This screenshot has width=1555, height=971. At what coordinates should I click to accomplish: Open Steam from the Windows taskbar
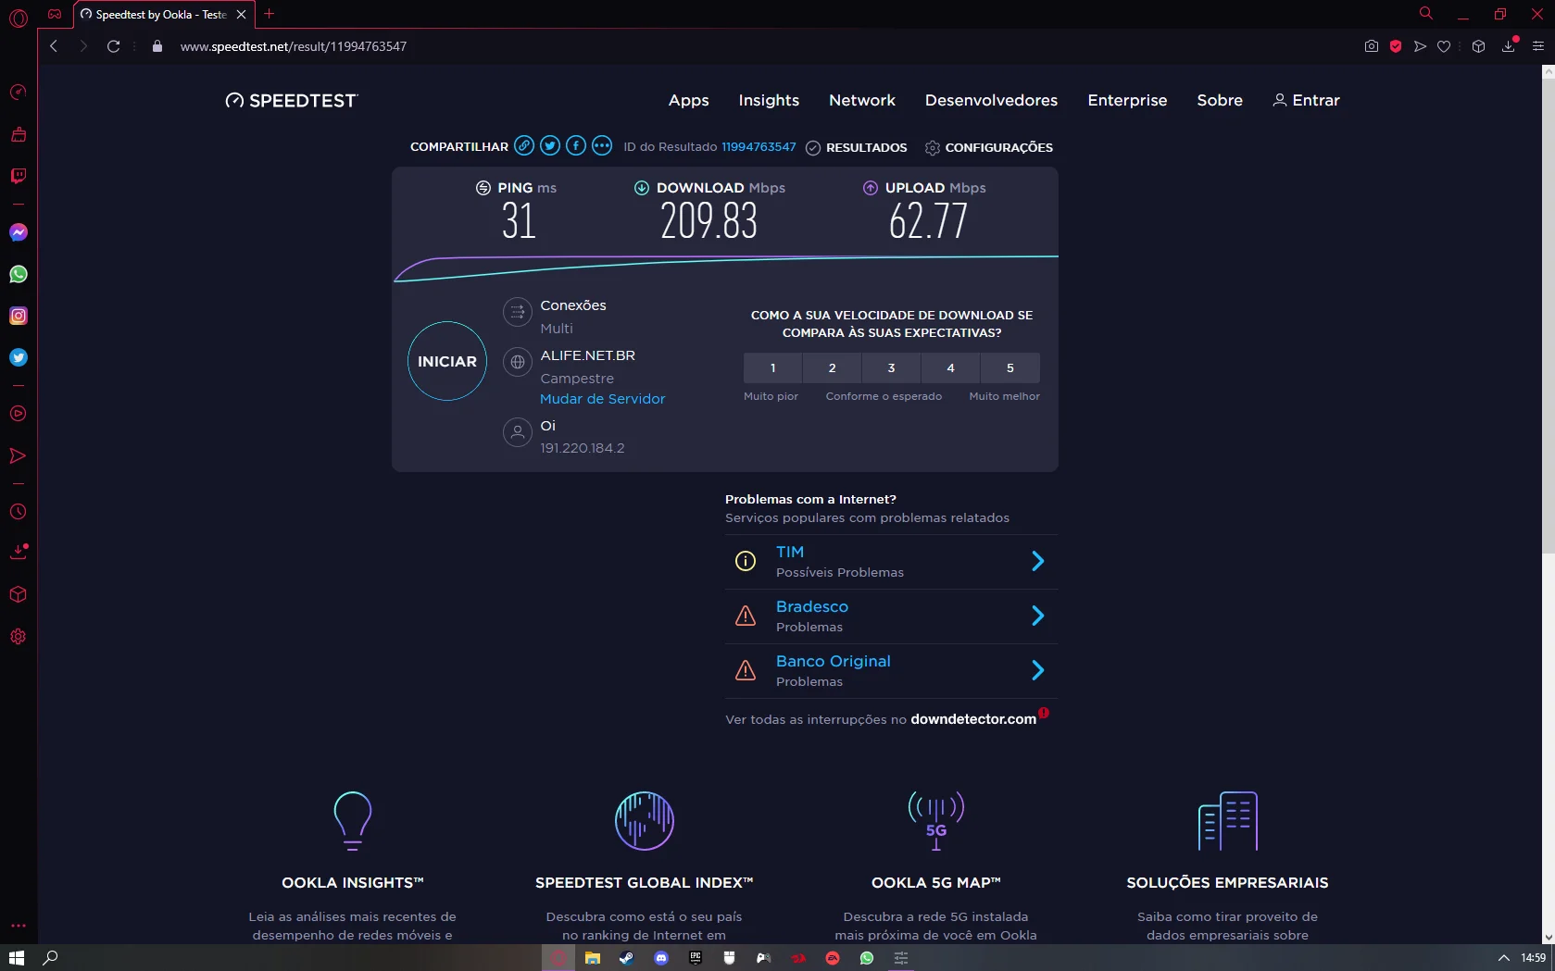[x=627, y=958]
